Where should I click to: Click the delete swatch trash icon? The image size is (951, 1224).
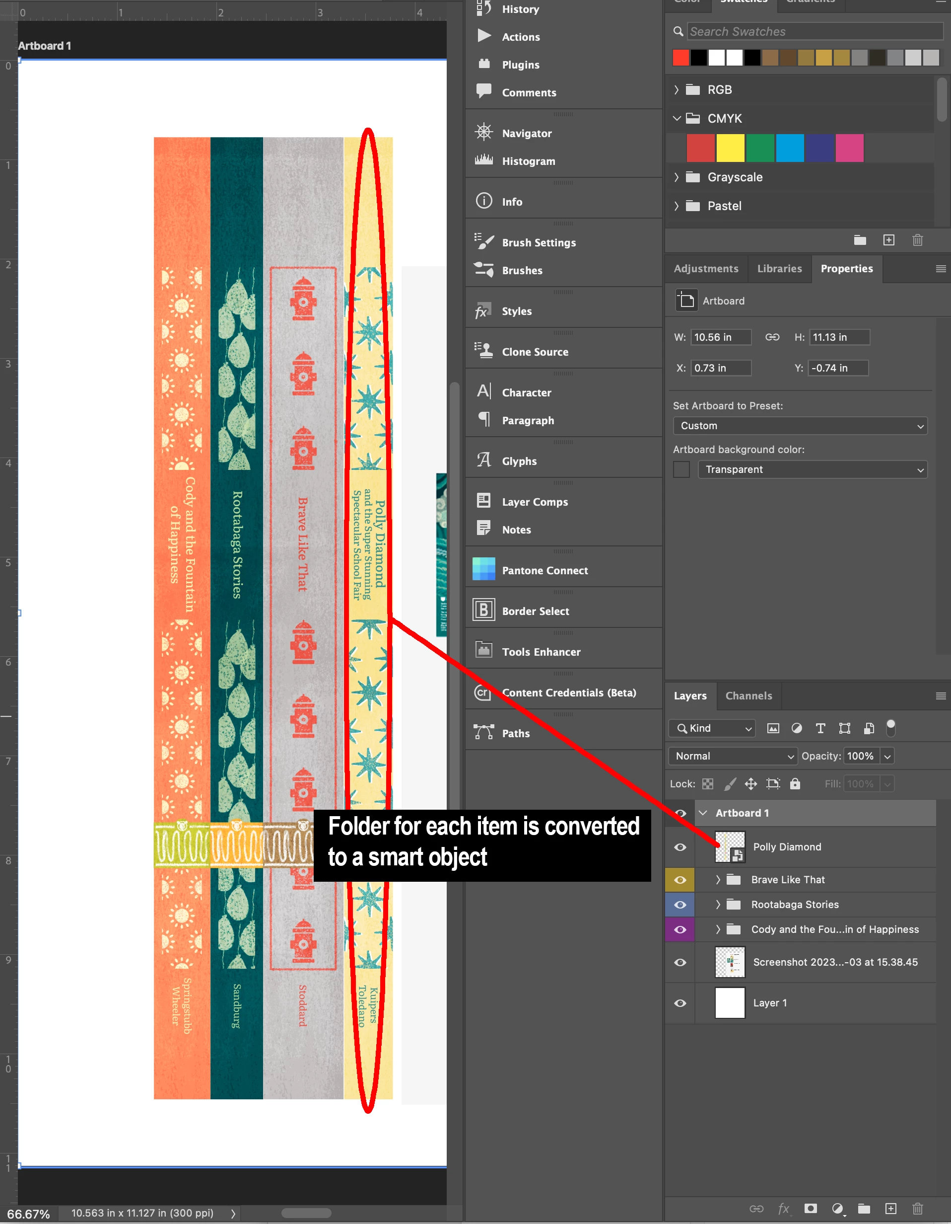pyautogui.click(x=917, y=240)
